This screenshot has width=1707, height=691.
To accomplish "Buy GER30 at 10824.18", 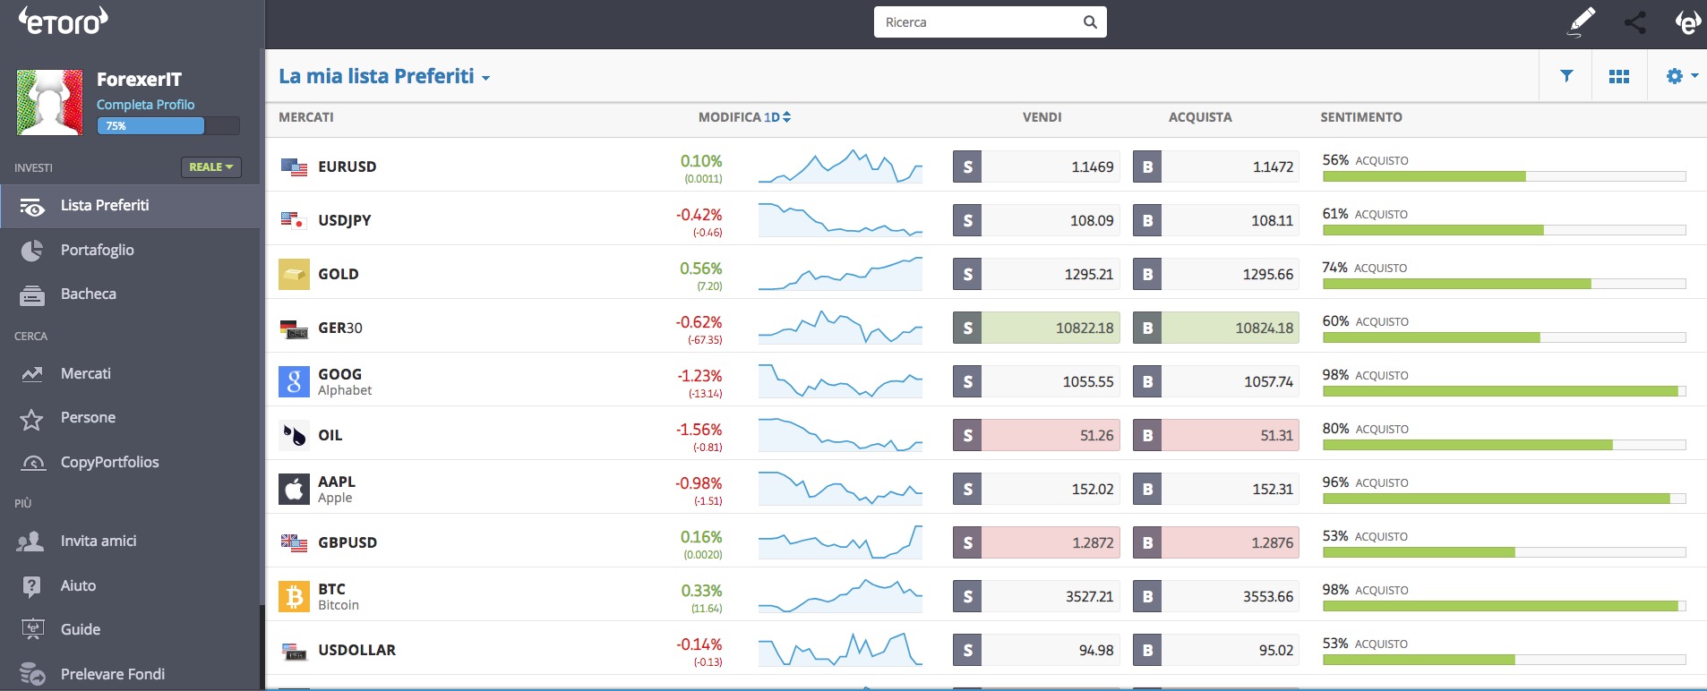I will [x=1216, y=328].
